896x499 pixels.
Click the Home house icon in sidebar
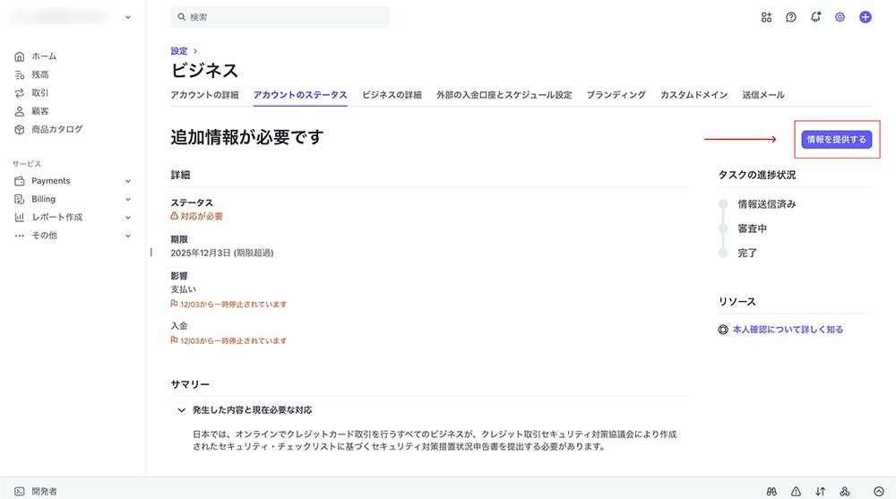point(20,56)
